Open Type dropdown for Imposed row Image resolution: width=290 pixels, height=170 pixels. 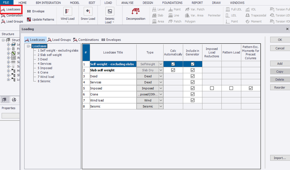(161, 88)
